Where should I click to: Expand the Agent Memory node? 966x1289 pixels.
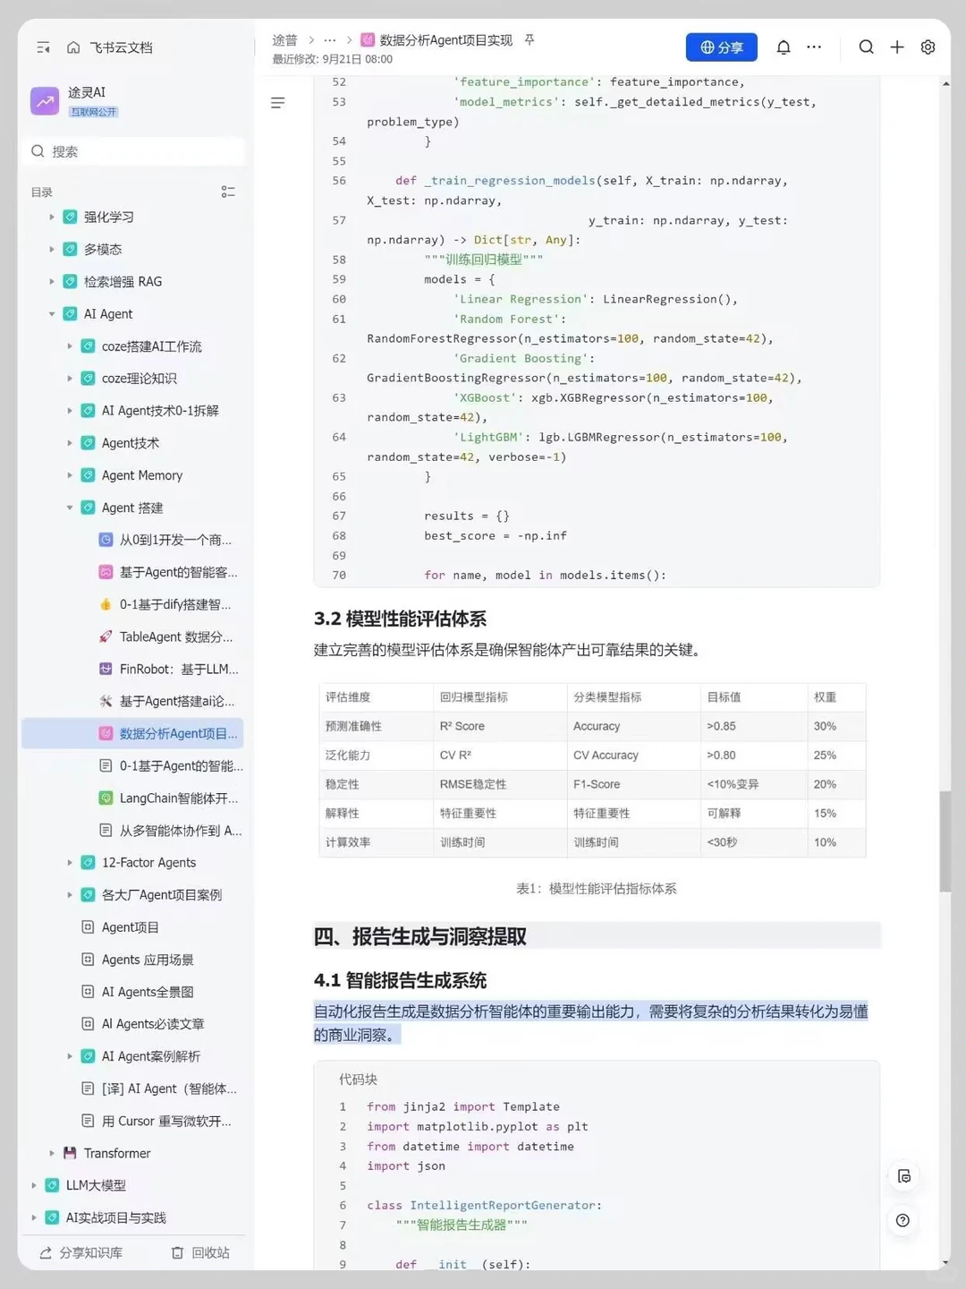coord(69,475)
